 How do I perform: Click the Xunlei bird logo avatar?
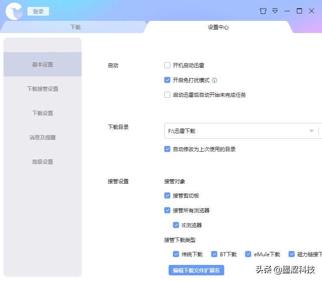tap(14, 11)
